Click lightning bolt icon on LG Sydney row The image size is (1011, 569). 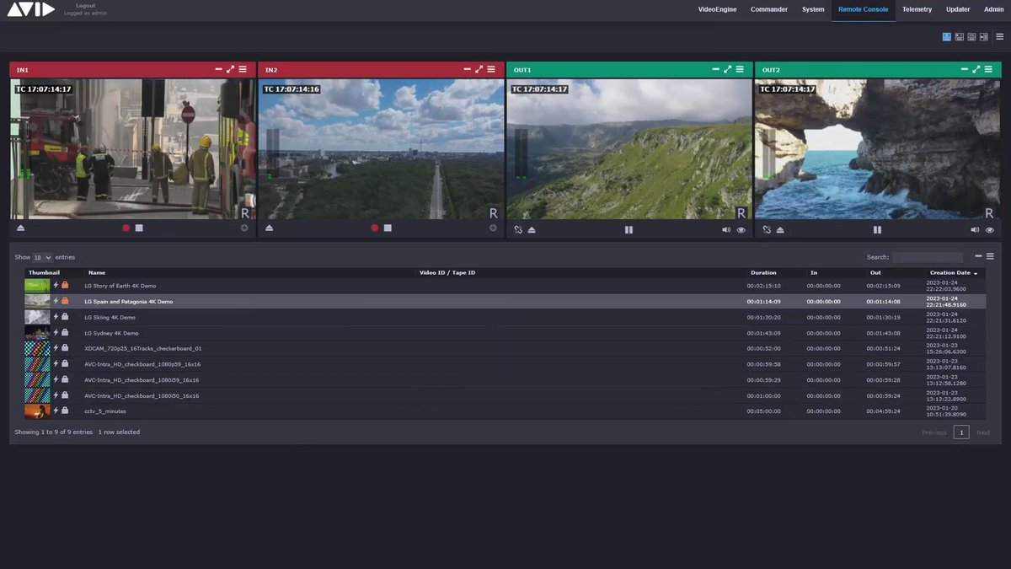click(x=56, y=332)
